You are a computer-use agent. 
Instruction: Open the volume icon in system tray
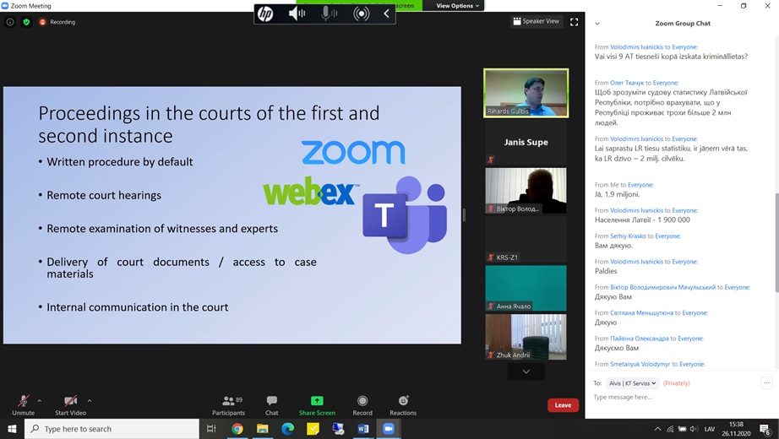click(x=694, y=429)
